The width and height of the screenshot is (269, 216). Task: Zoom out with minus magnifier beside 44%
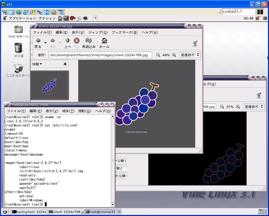pos(158,55)
